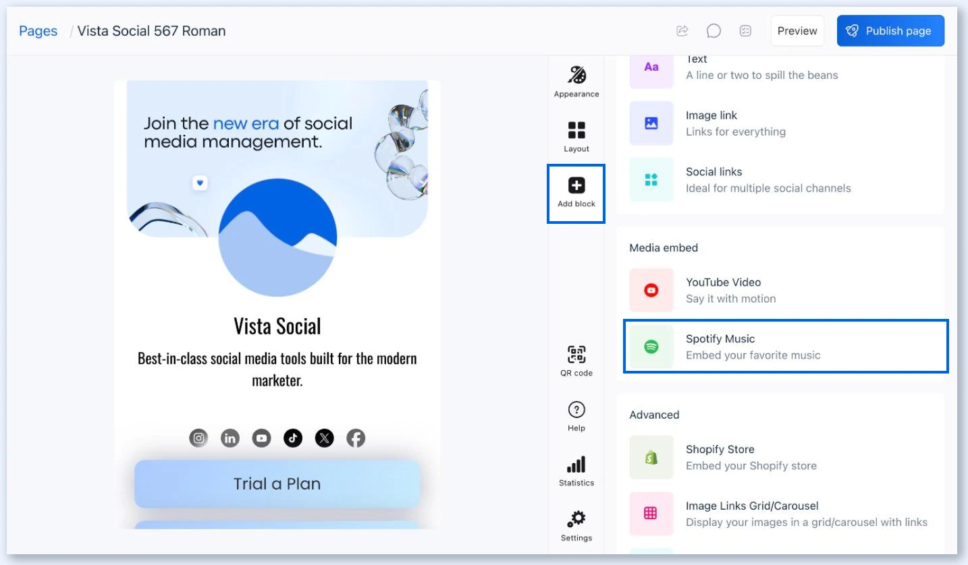Click the Join the new era banner text
Screen dimensions: 968x565
(248, 133)
